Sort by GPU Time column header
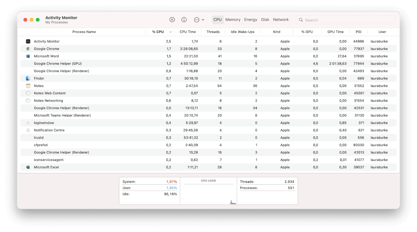This screenshot has width=417, height=232. point(335,32)
